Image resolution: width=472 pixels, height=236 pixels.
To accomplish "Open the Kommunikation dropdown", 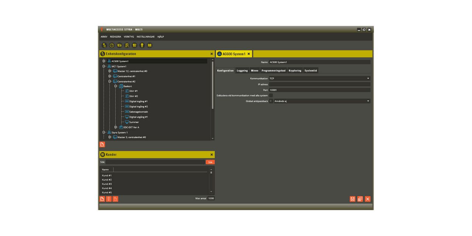I will 368,79.
